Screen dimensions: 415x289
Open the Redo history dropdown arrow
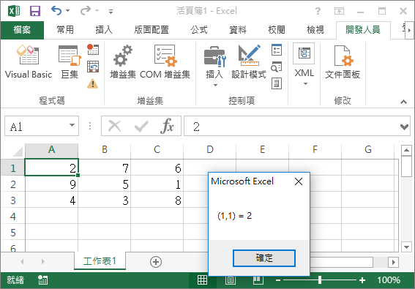coord(97,11)
